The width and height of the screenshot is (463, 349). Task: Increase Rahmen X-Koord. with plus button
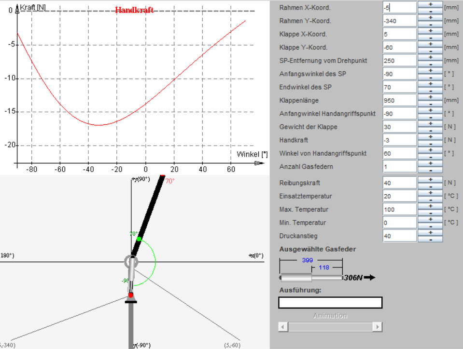pos(430,4)
